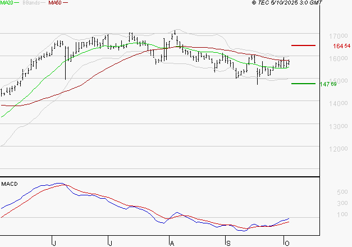Click the red 164.54 resistance line

coord(303,45)
